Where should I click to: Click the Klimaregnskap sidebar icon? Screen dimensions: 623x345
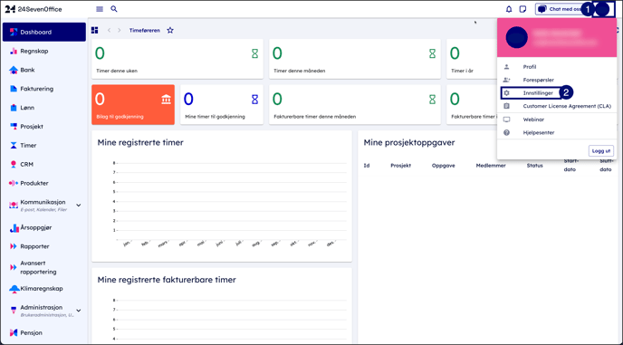14,289
